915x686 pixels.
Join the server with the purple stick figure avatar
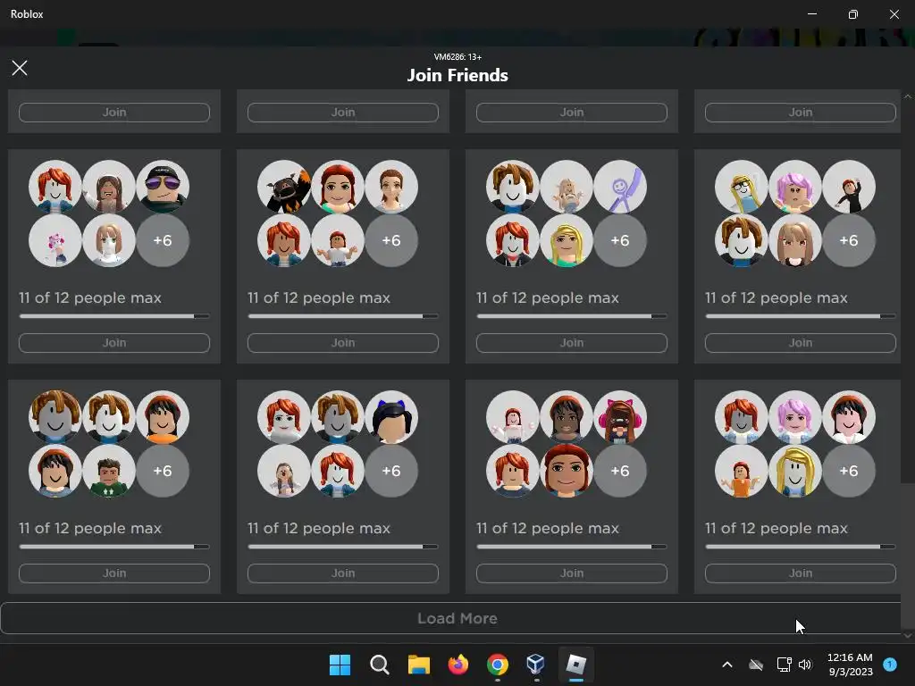tap(572, 343)
